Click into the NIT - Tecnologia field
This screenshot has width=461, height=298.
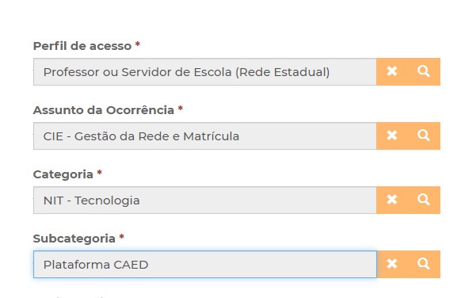coord(205,200)
